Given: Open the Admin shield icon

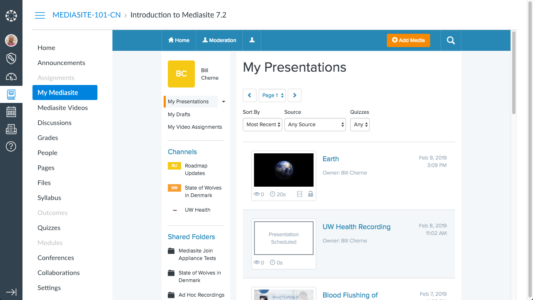Looking at the screenshot, I should 11,58.
